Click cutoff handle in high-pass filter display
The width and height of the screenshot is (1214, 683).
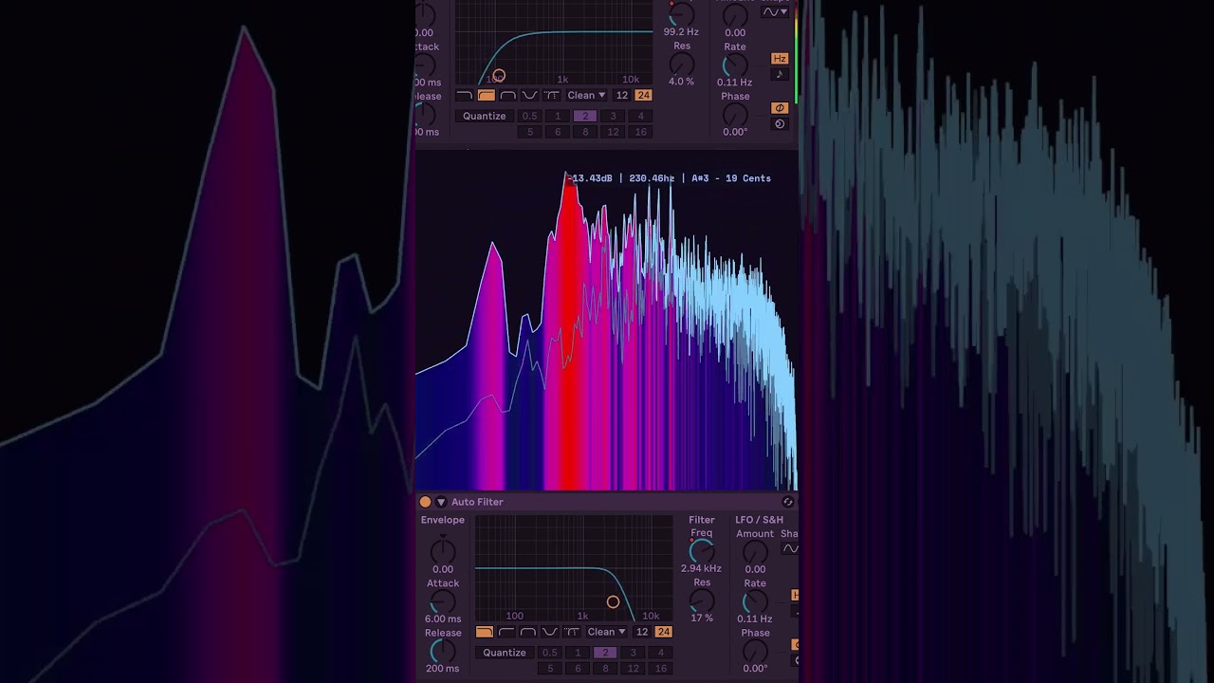[499, 76]
